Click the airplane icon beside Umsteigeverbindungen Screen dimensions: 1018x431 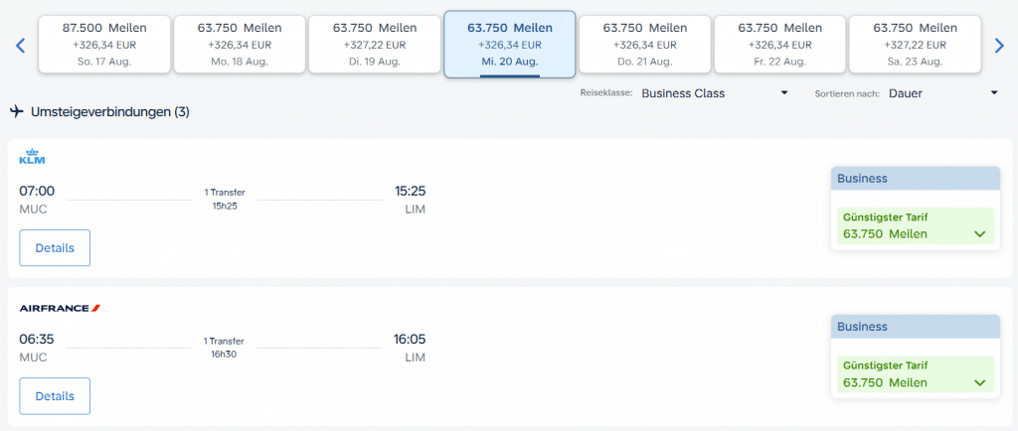[x=17, y=112]
